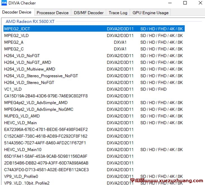Viewport: 205px width, 185px height.
Task: Select the H264_VLD_Multiview_AMD entry
Action: point(30,69)
